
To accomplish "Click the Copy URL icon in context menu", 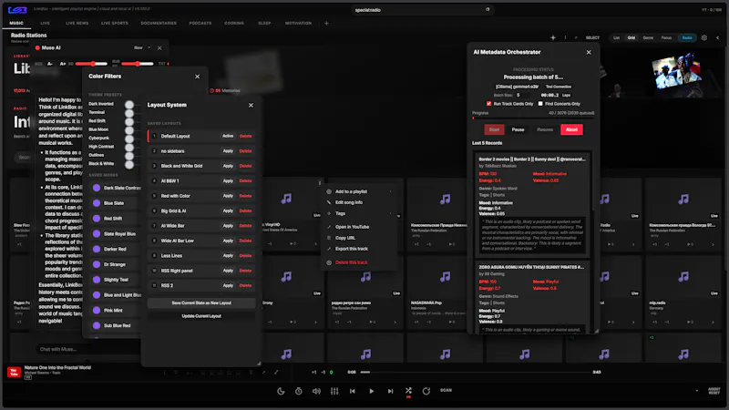I will [329, 238].
